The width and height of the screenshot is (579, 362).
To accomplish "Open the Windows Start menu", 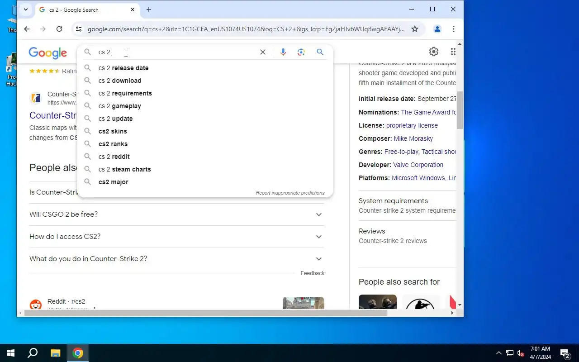I will click(x=11, y=353).
